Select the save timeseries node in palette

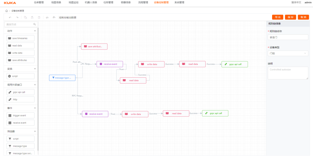click(x=20, y=38)
